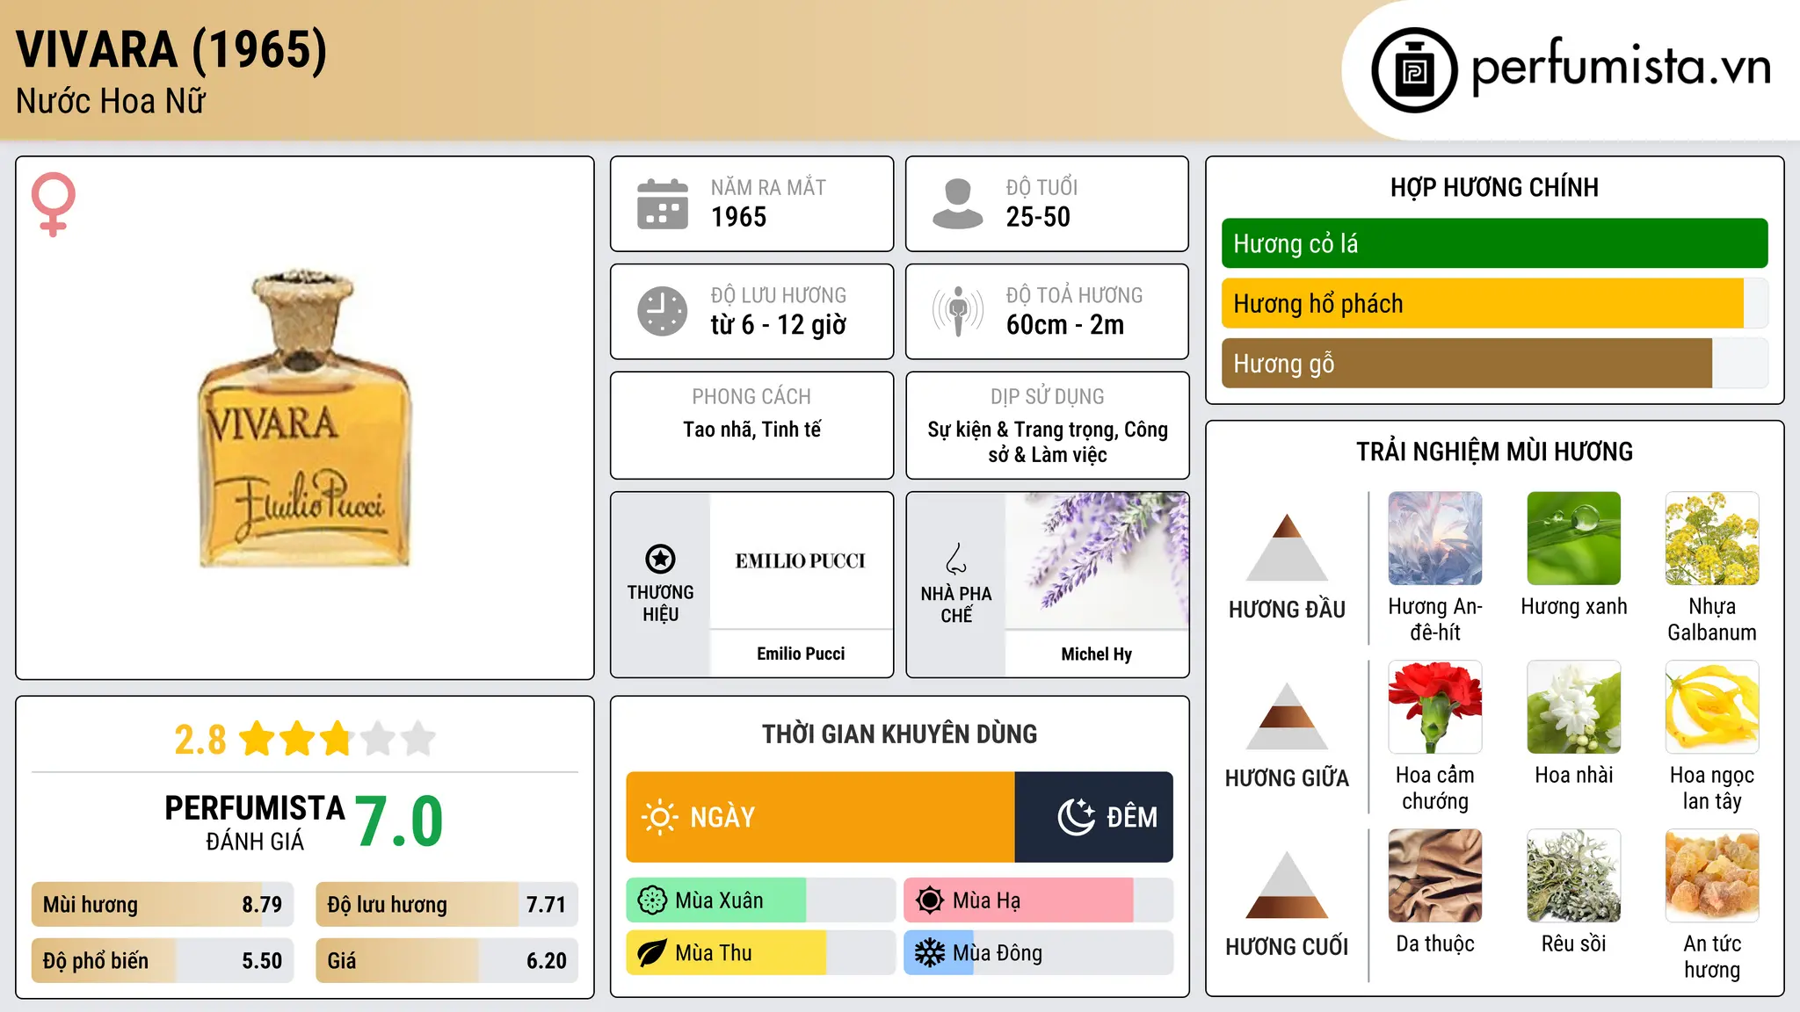Click the last grey rating star
The height and width of the screenshot is (1012, 1800).
click(x=418, y=739)
